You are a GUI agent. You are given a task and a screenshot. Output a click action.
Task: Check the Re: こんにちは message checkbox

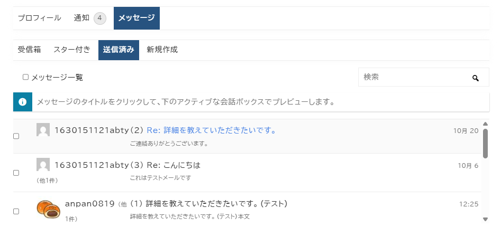point(16,173)
